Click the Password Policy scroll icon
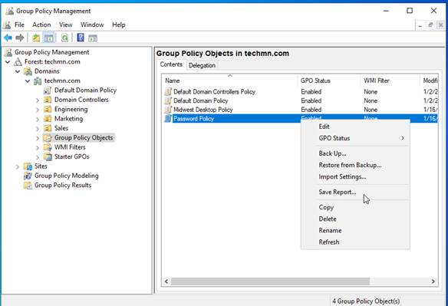Viewport: 448px width, 306px height. [168, 119]
